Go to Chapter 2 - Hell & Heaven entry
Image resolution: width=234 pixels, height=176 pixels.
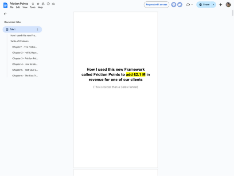25,53
